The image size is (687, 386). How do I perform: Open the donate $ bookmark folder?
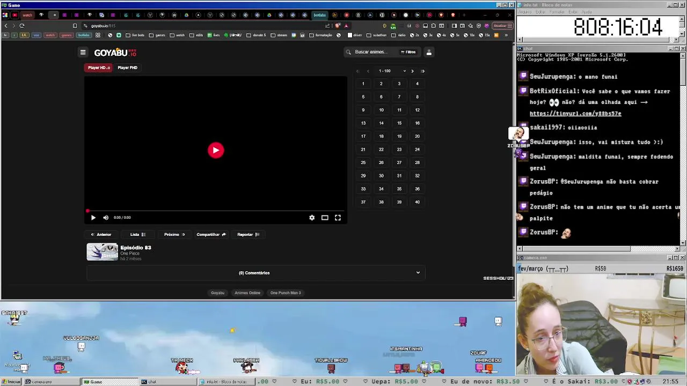[256, 35]
